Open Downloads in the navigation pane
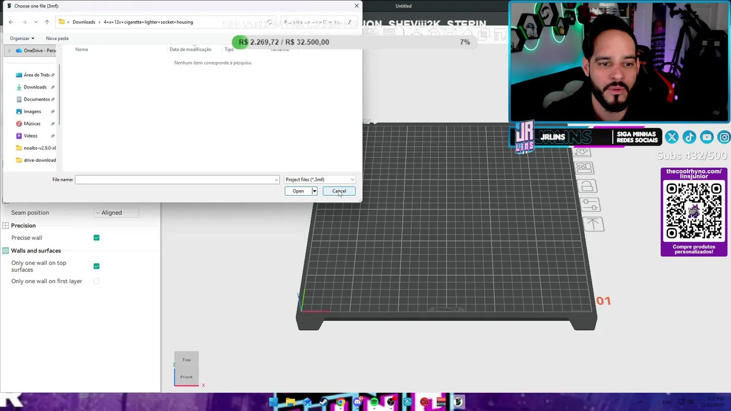The image size is (731, 411). (35, 87)
